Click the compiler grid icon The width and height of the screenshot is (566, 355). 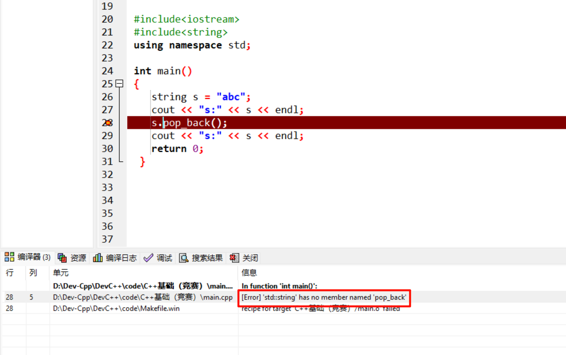(x=9, y=257)
